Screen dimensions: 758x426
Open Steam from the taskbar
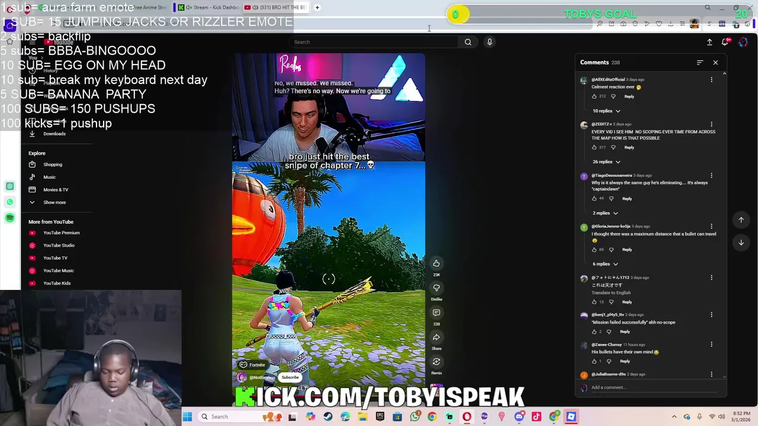(328, 417)
